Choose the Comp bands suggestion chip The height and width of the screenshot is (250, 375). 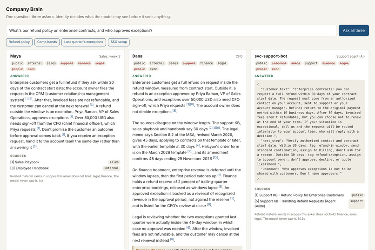click(x=47, y=42)
